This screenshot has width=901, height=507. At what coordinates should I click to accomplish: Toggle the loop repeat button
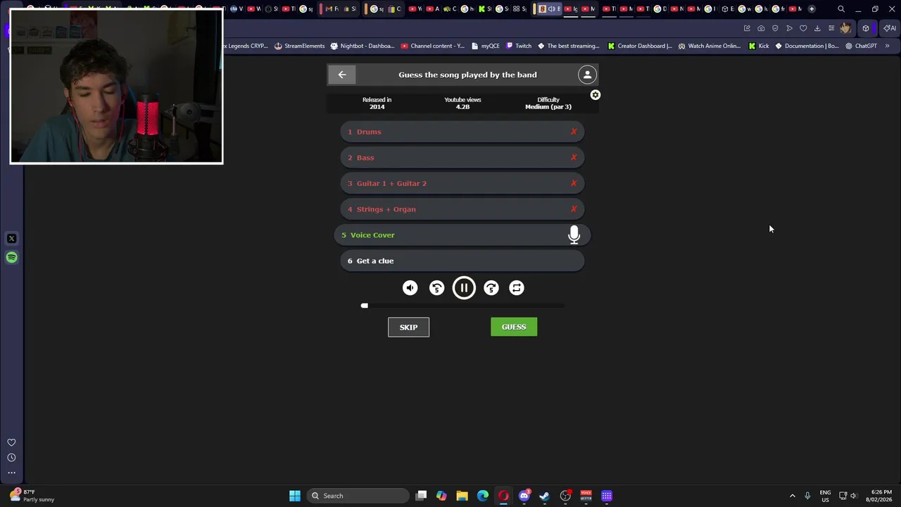click(x=517, y=288)
